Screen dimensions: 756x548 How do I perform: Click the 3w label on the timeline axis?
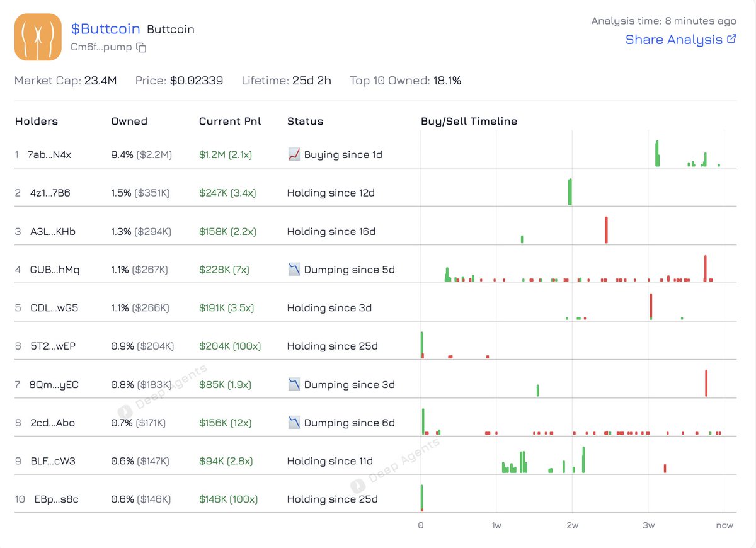[x=648, y=525]
